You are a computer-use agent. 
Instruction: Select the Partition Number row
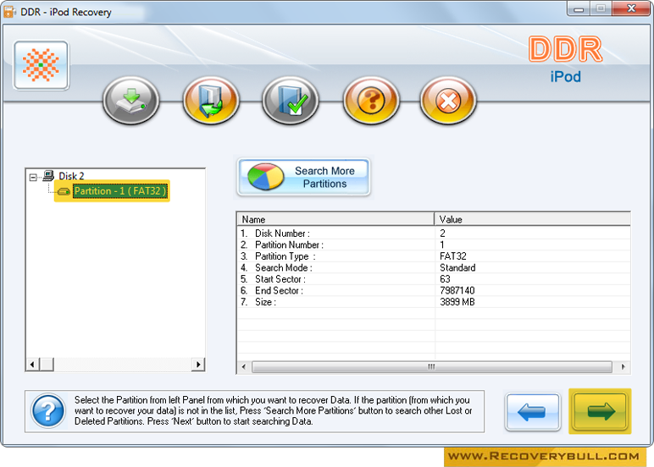(434, 244)
